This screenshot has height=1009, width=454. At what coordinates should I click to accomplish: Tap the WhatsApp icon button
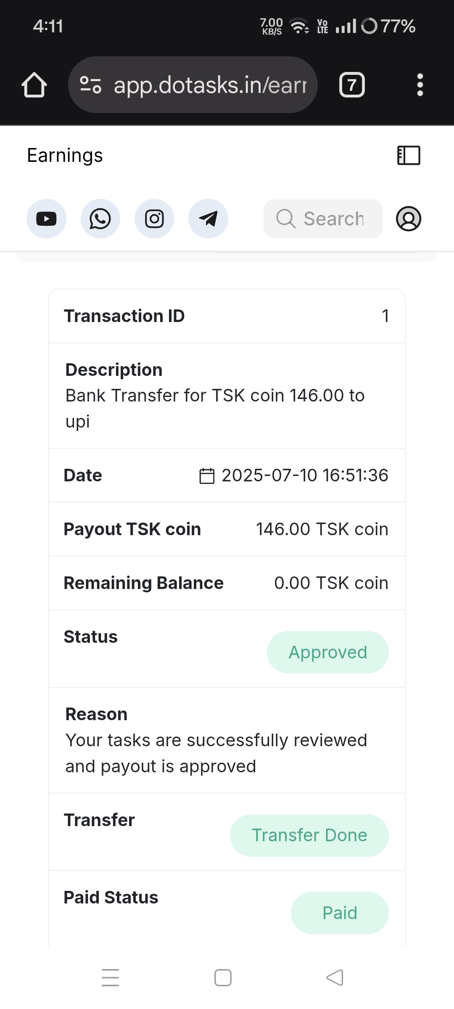click(100, 219)
